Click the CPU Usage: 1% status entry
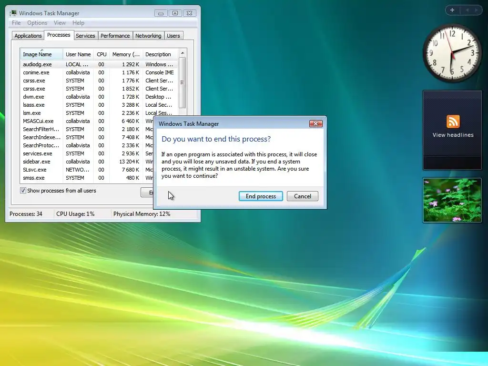 (x=75, y=214)
